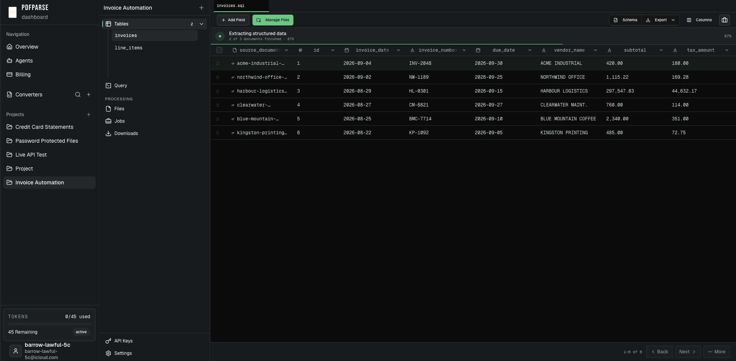Add a new project via Projects plus
The height and width of the screenshot is (361, 736).
[88, 115]
